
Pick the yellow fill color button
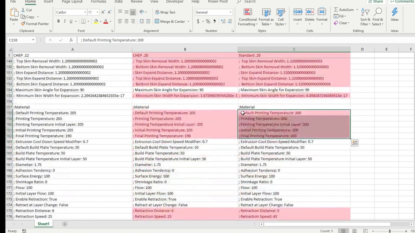[96, 21]
